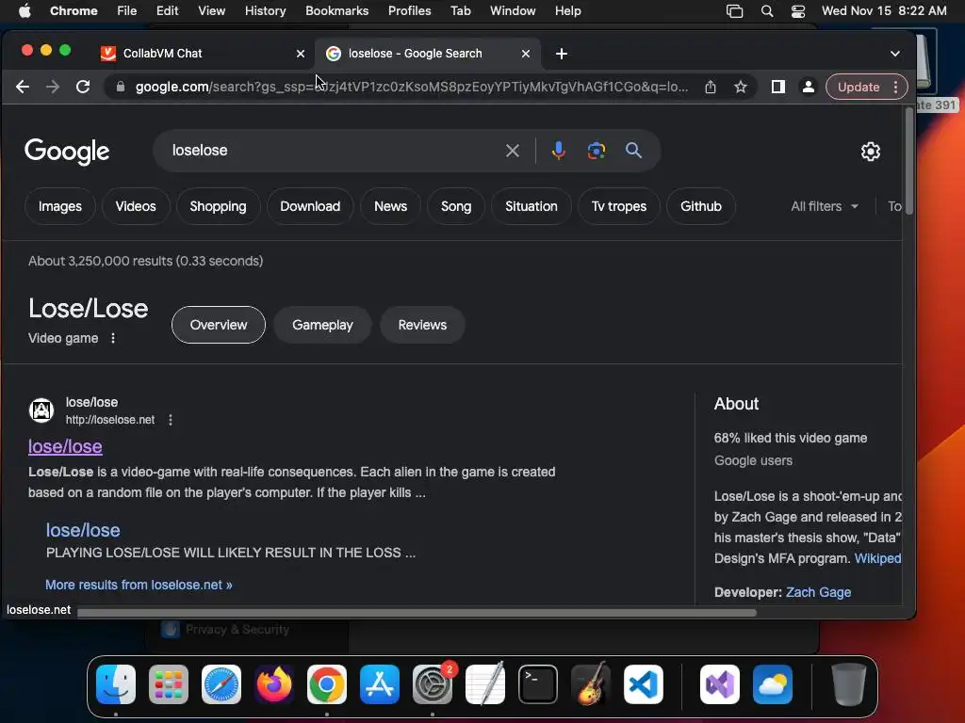Open the Trash in the dock

point(849,684)
